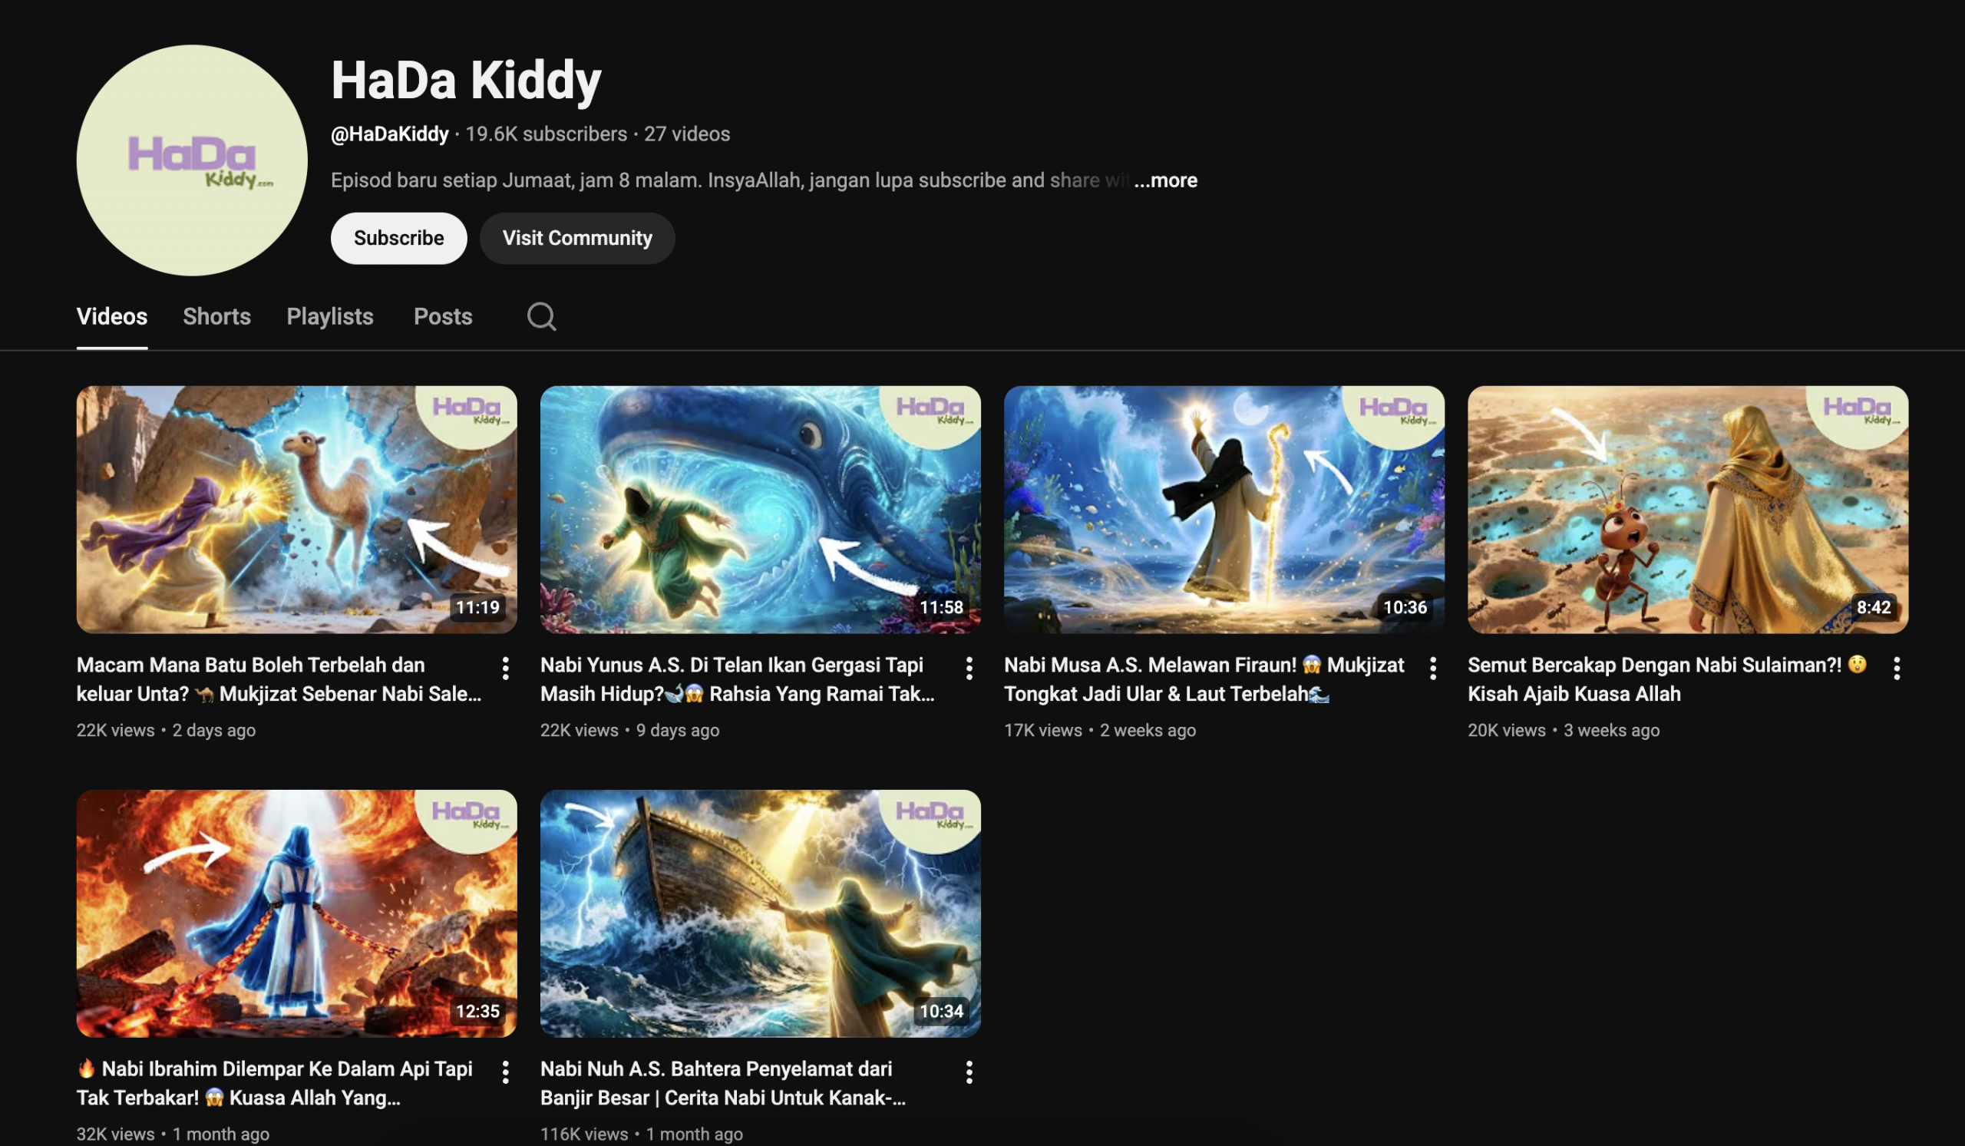The height and width of the screenshot is (1146, 1965).
Task: Click the channel search magnifier icon
Action: pos(541,316)
